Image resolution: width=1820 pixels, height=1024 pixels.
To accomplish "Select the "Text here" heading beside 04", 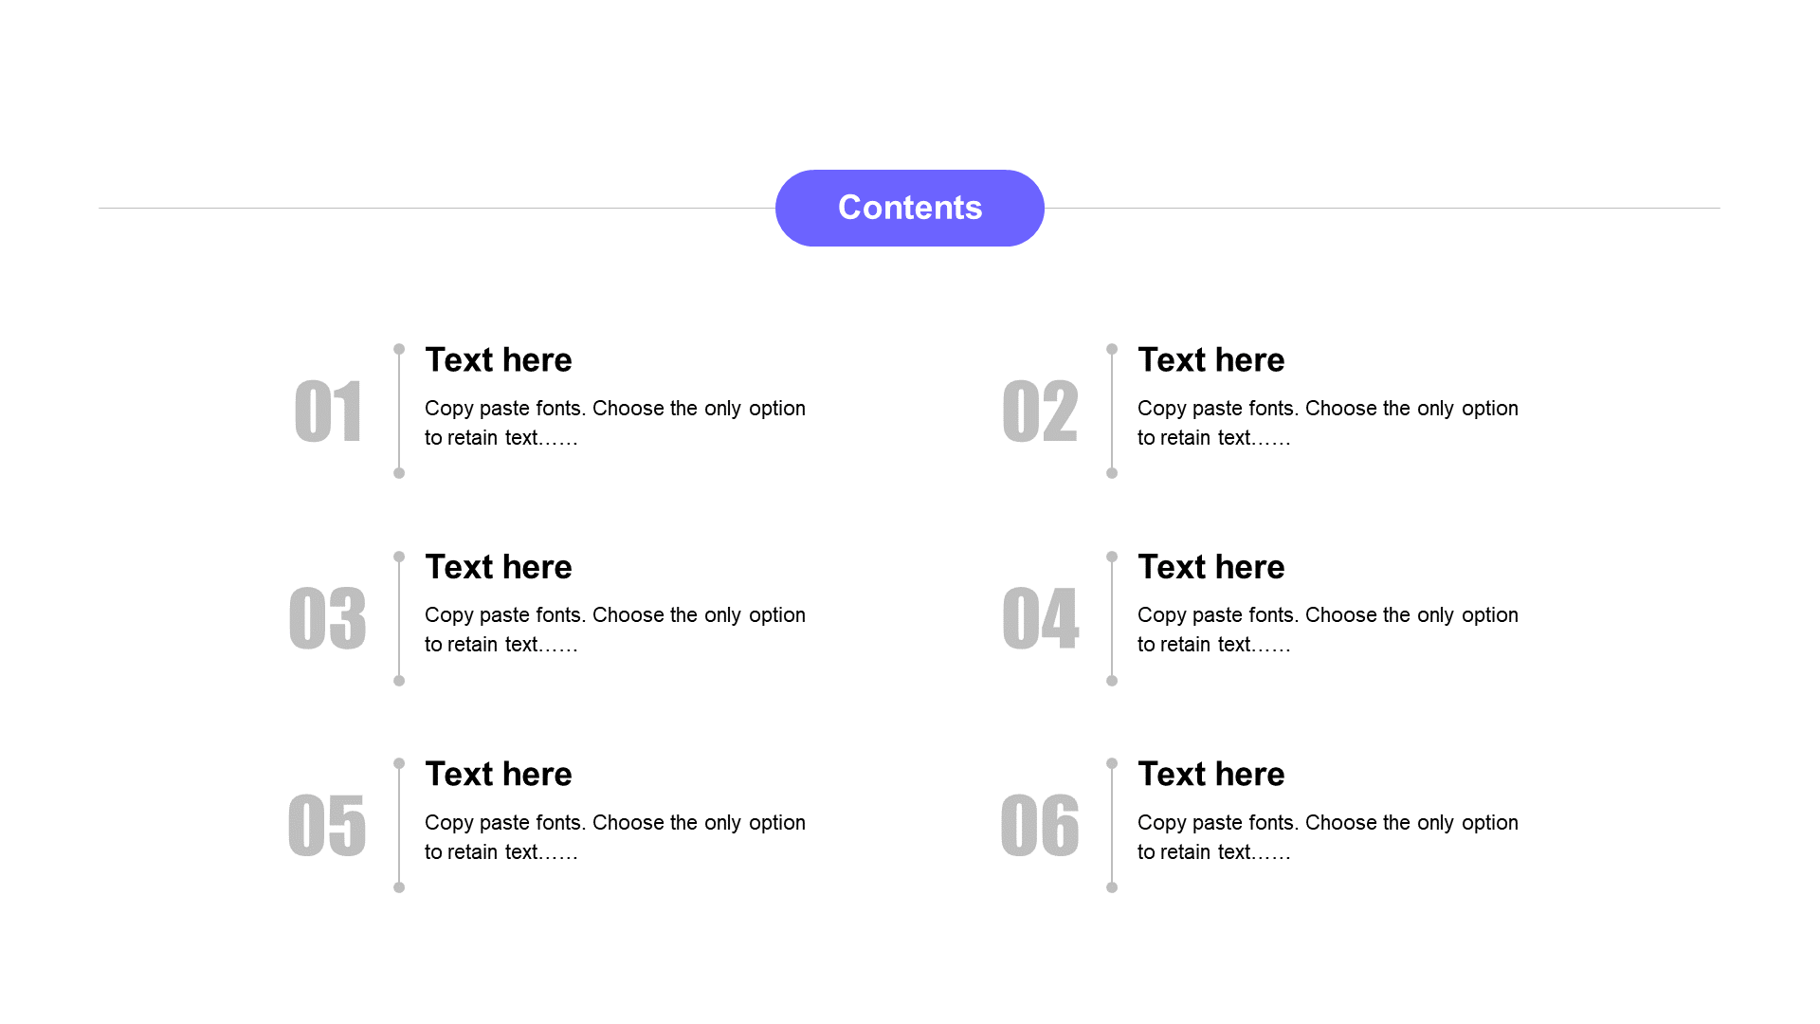I will coord(1210,567).
